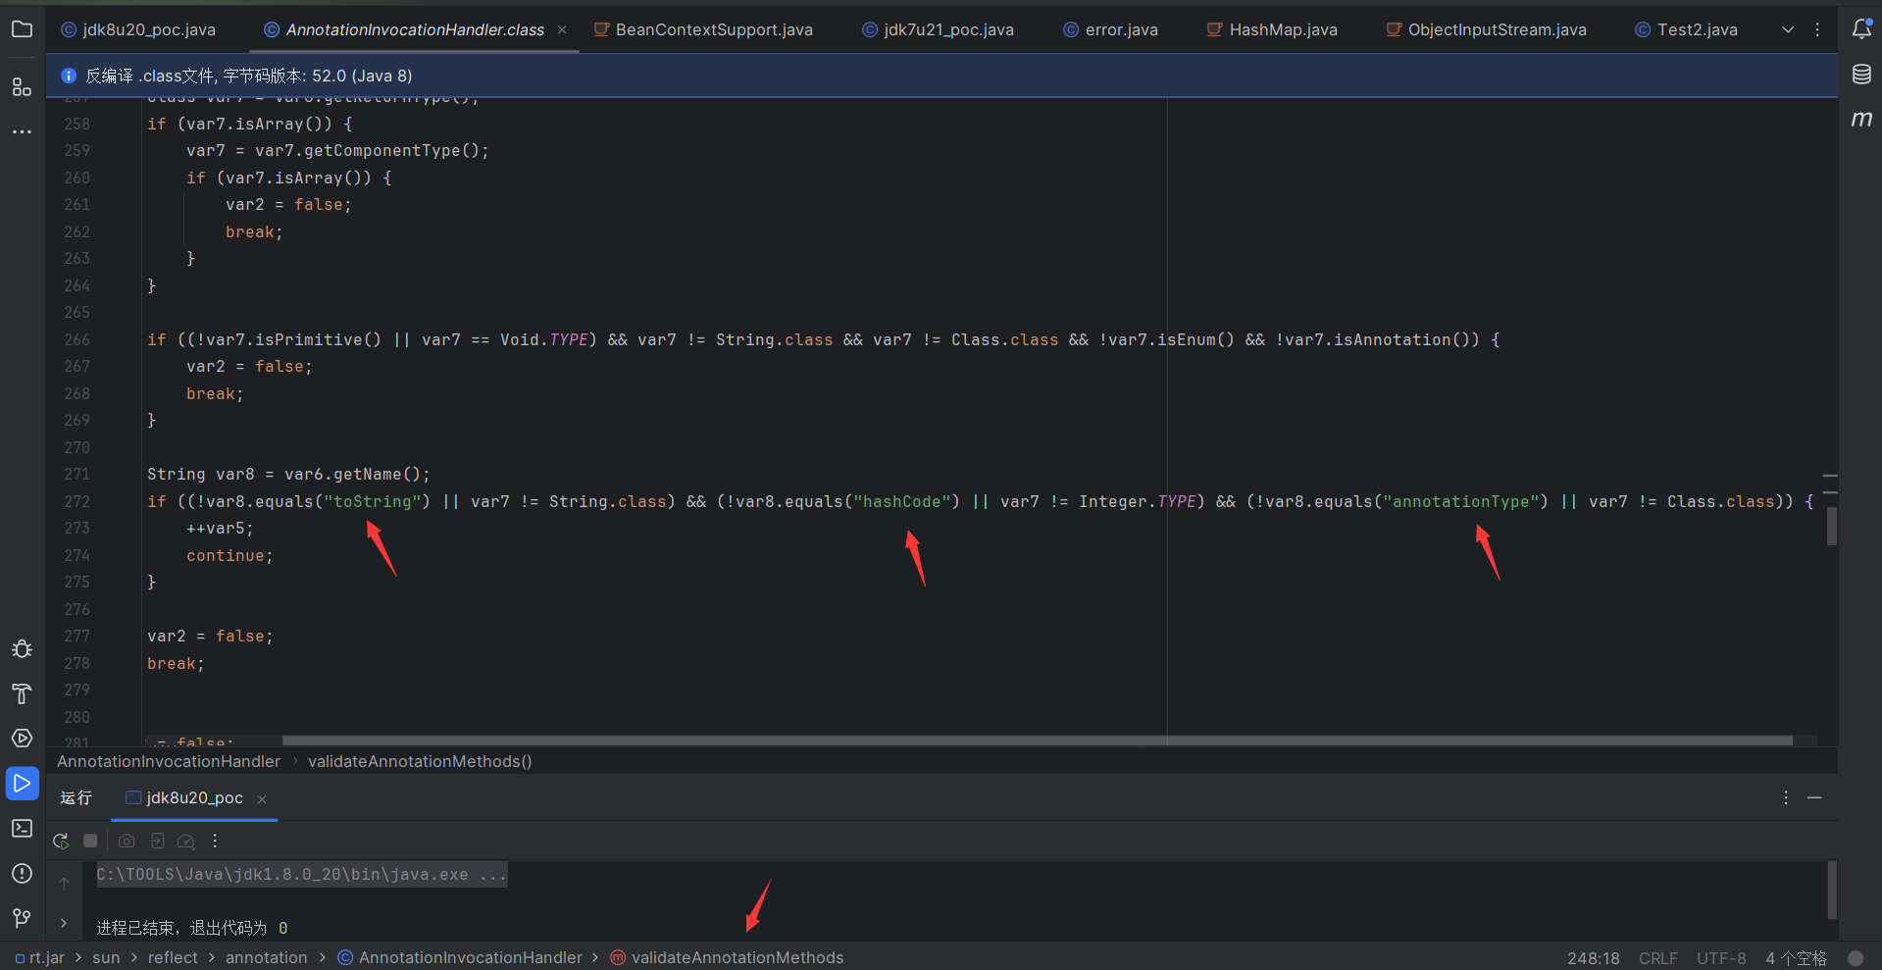The width and height of the screenshot is (1882, 970).
Task: Click the console vertical scrollbar
Action: (1832, 890)
